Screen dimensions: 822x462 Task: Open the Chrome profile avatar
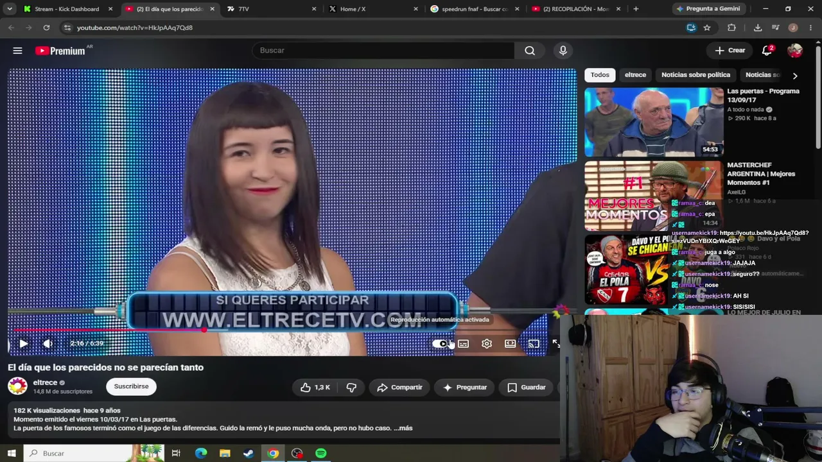(793, 28)
